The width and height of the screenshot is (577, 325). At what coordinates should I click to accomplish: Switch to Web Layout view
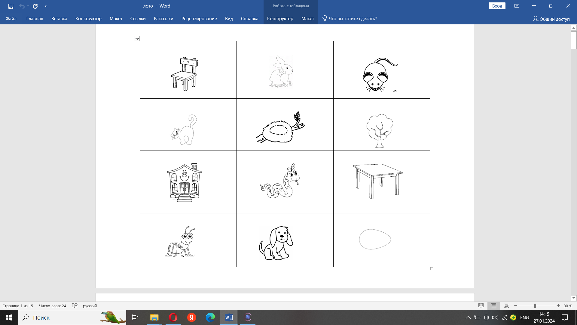coord(506,306)
